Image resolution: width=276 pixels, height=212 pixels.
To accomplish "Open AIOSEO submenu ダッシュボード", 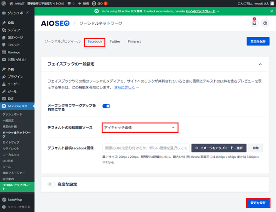I will click(12, 114).
